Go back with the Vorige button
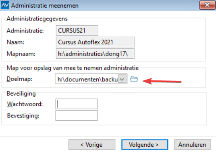Viewport: 216px width, 152px height. 92,145
